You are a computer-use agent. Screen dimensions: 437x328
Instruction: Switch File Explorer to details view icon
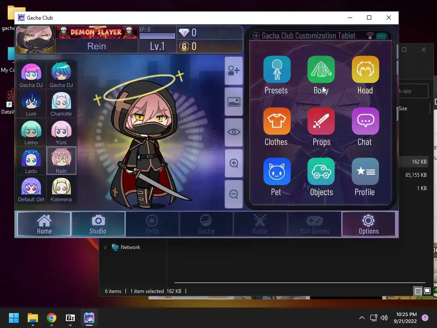[x=418, y=291]
